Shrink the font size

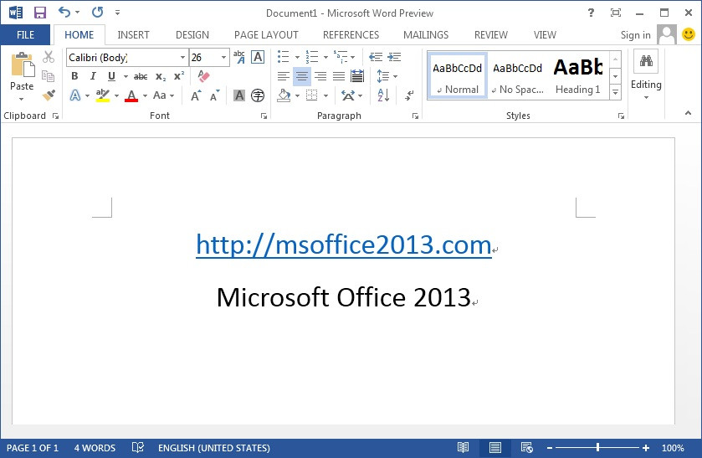pyautogui.click(x=215, y=95)
